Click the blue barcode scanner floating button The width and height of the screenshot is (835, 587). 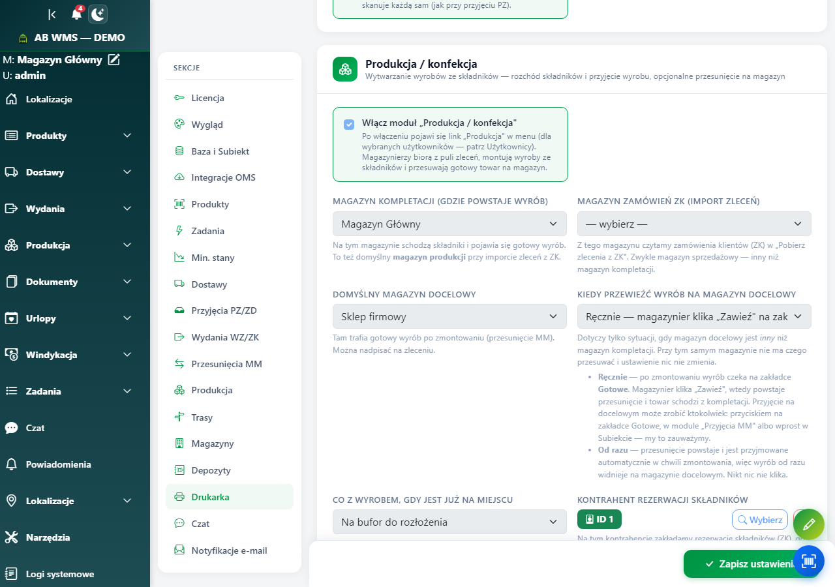click(x=809, y=561)
